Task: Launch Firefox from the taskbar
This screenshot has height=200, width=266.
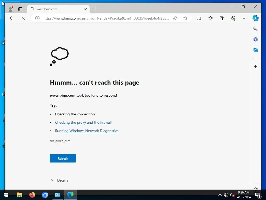Action: (32, 195)
